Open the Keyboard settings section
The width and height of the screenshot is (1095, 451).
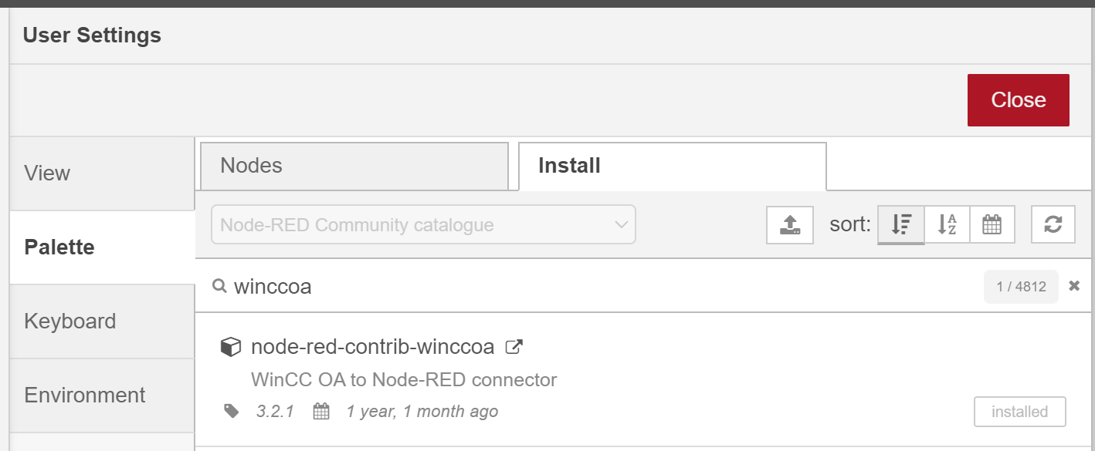pos(102,321)
